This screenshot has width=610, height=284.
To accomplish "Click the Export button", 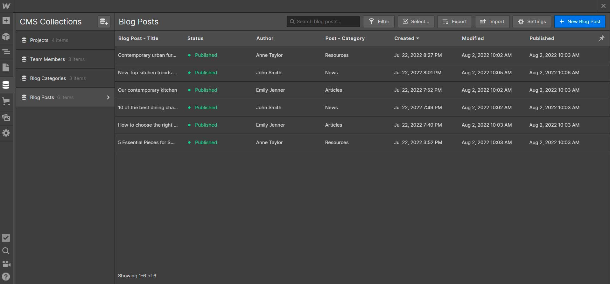I will pyautogui.click(x=454, y=22).
